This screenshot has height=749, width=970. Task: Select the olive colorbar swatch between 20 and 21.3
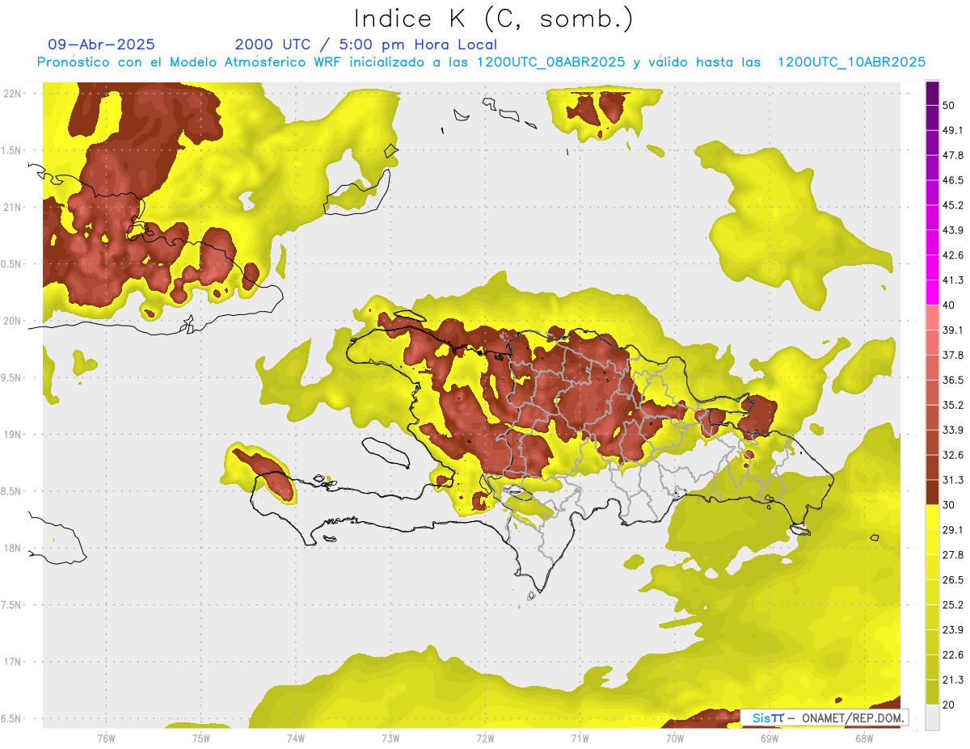coord(933,692)
